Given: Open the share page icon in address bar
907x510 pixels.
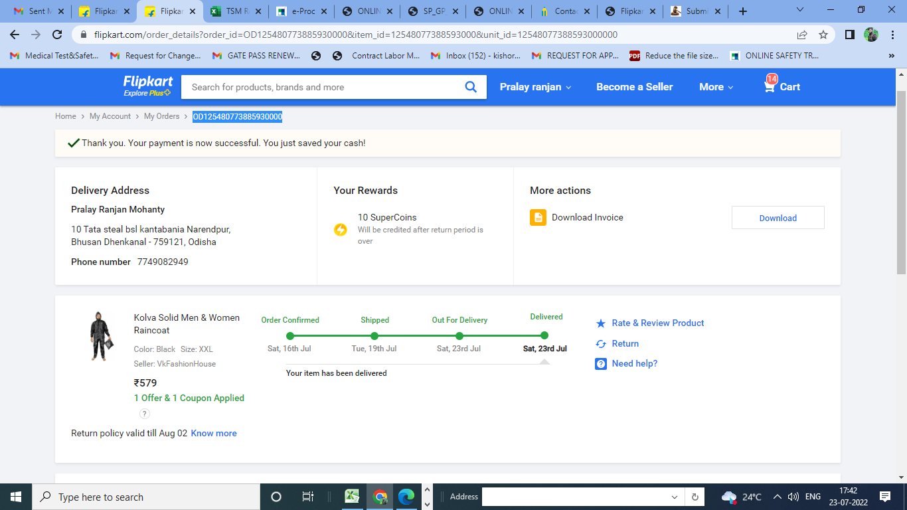Looking at the screenshot, I should click(x=802, y=35).
